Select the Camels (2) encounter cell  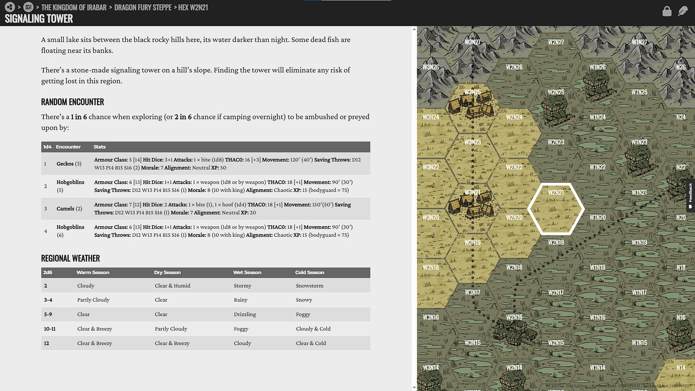(69, 209)
